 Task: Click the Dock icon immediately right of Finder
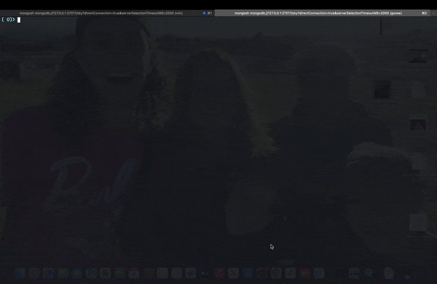[x=34, y=273]
